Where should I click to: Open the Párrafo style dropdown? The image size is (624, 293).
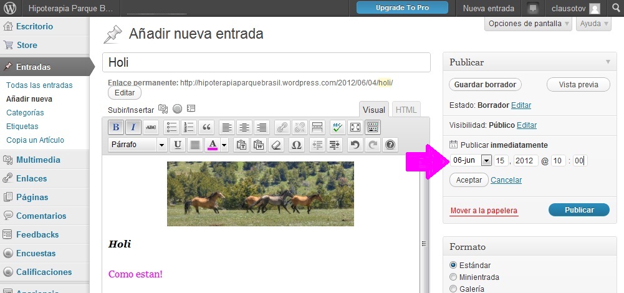point(138,145)
